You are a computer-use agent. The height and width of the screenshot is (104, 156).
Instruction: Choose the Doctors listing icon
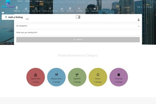tap(70, 10)
